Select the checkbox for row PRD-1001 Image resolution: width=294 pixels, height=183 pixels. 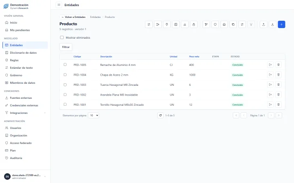point(65,105)
